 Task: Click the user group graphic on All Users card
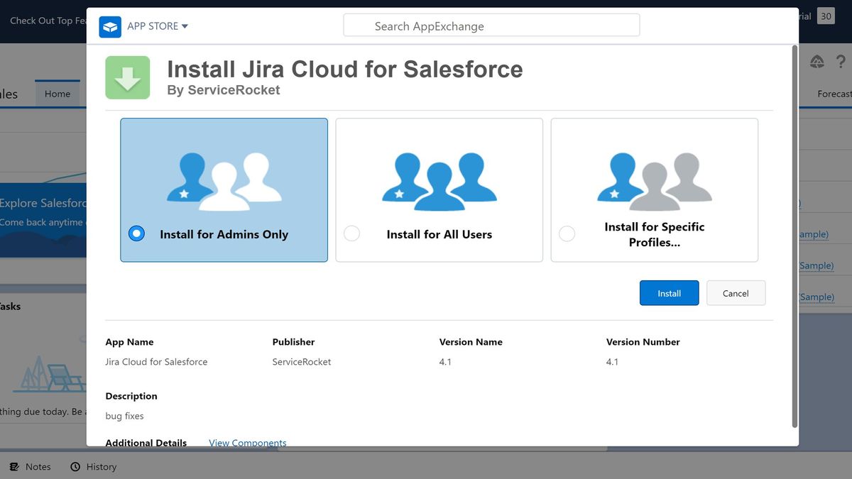[439, 177]
